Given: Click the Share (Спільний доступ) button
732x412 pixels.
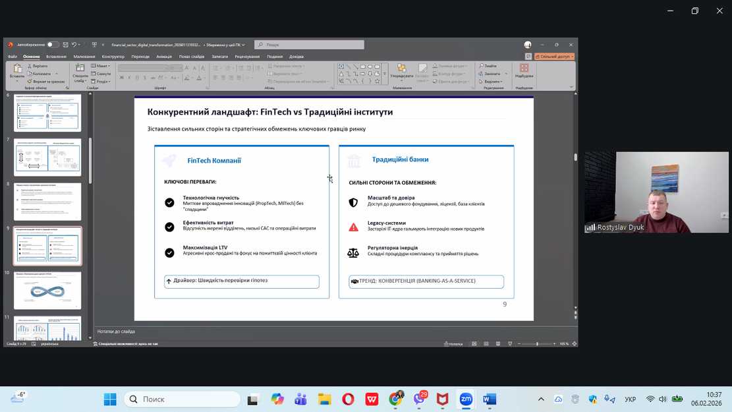Looking at the screenshot, I should (554, 57).
